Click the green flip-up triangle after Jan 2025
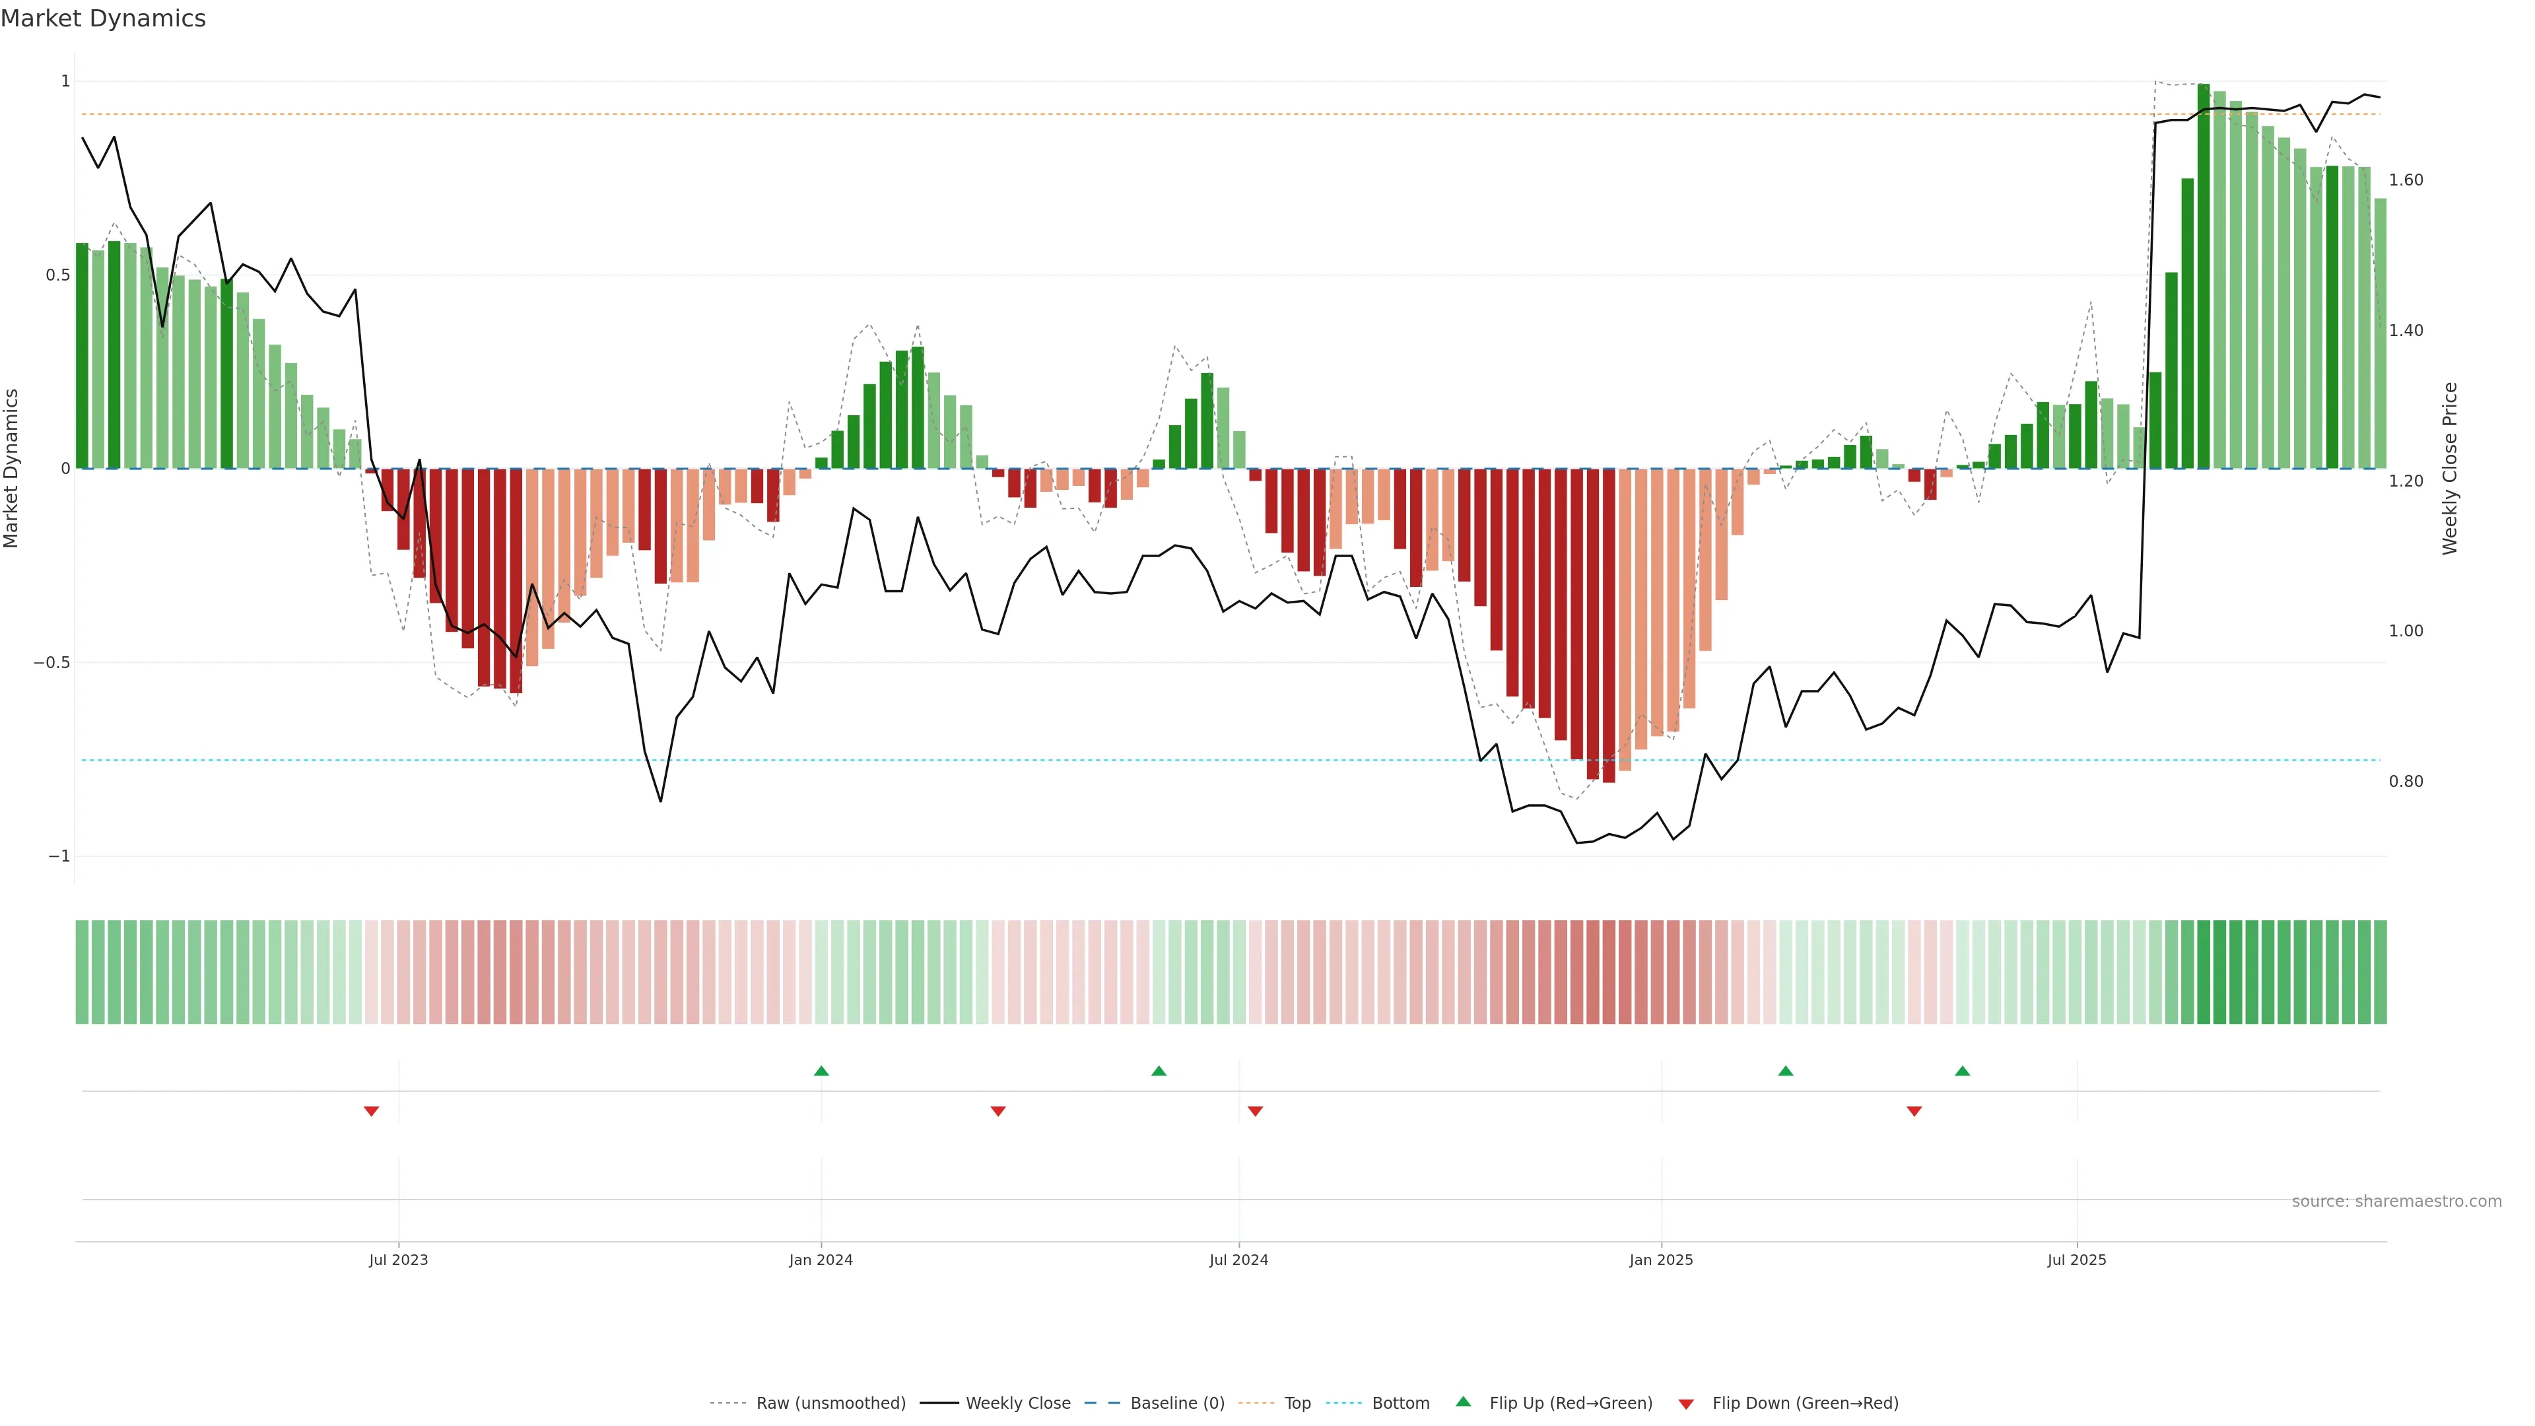This screenshot has height=1426, width=2535. tap(1785, 1071)
